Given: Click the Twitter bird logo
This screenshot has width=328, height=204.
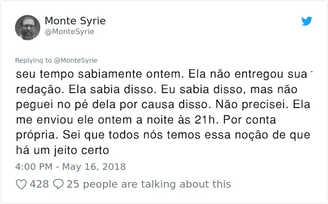Looking at the screenshot, I should click(x=306, y=21).
